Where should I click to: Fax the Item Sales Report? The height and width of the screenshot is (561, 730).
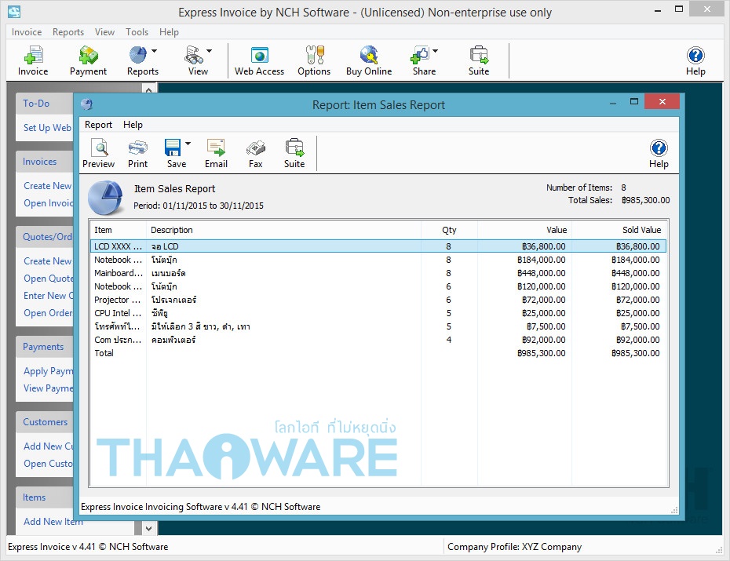(256, 154)
